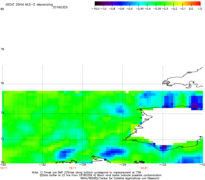Viewport: 205px width, 180px height.
Task: Click the "-0.3" color scale label
Action: coord(165,9)
